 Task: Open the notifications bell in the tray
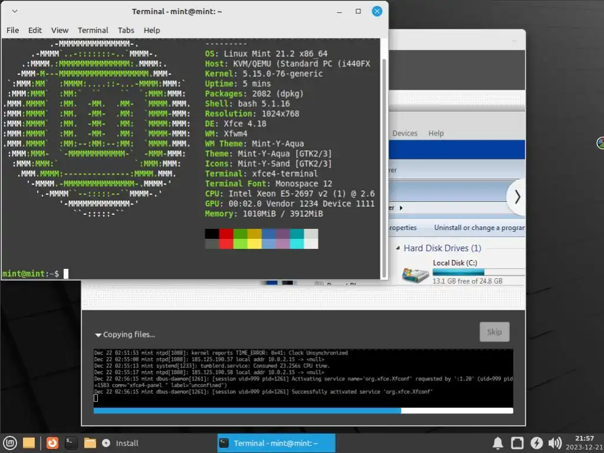(498, 443)
